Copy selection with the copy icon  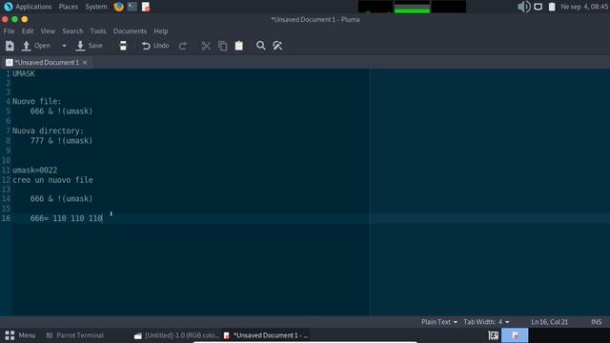point(222,46)
